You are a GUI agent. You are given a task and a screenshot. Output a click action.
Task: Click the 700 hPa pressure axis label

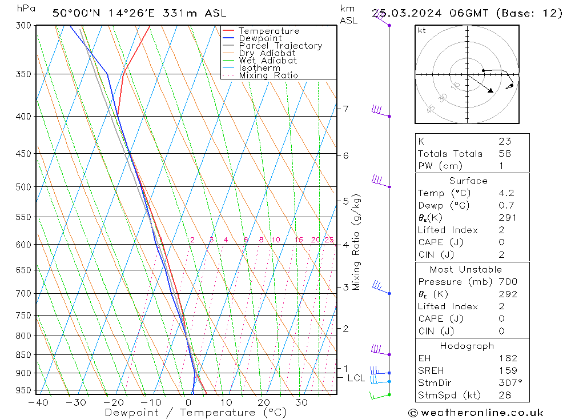point(23,294)
